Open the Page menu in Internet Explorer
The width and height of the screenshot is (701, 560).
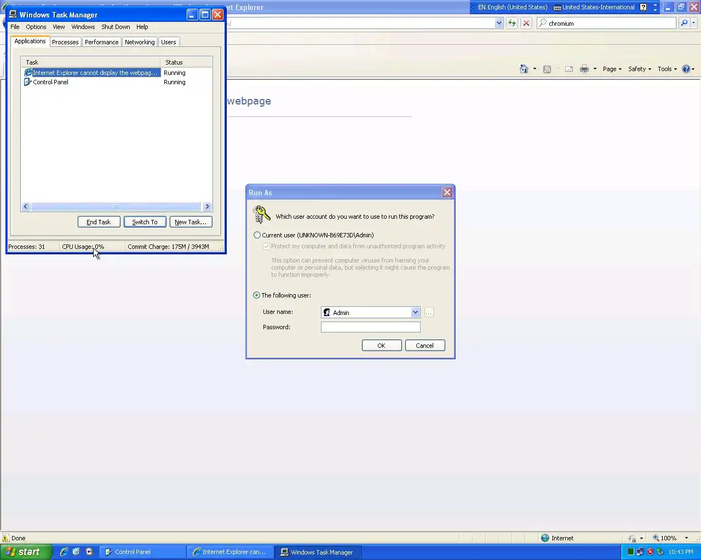612,69
